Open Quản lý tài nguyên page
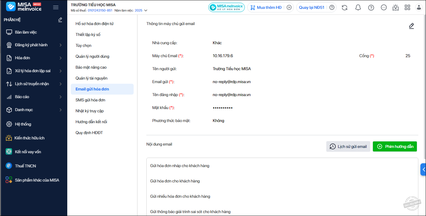The height and width of the screenshot is (216, 426). 102,78
